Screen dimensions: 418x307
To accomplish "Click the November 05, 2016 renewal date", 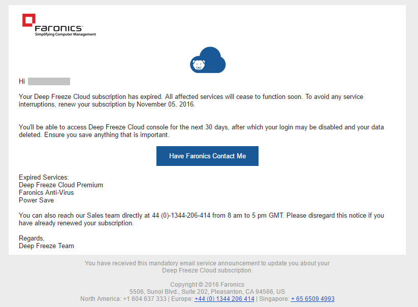I will [x=165, y=105].
